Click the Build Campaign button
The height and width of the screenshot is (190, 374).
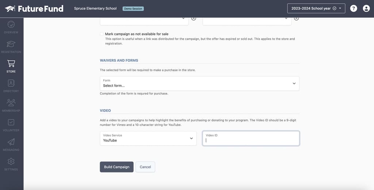pos(117,167)
